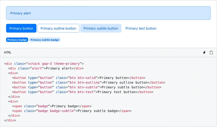Click the btn-outline button code line

click(x=89, y=82)
